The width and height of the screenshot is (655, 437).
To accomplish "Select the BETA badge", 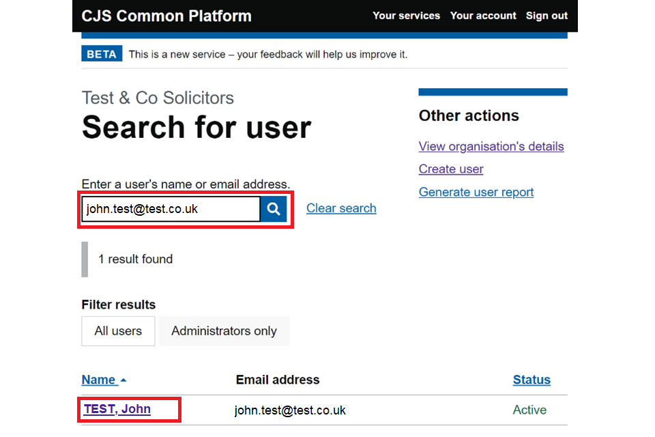I will point(101,53).
